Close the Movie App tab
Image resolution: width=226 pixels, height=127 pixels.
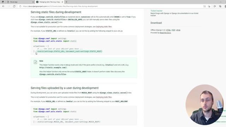(33, 2)
